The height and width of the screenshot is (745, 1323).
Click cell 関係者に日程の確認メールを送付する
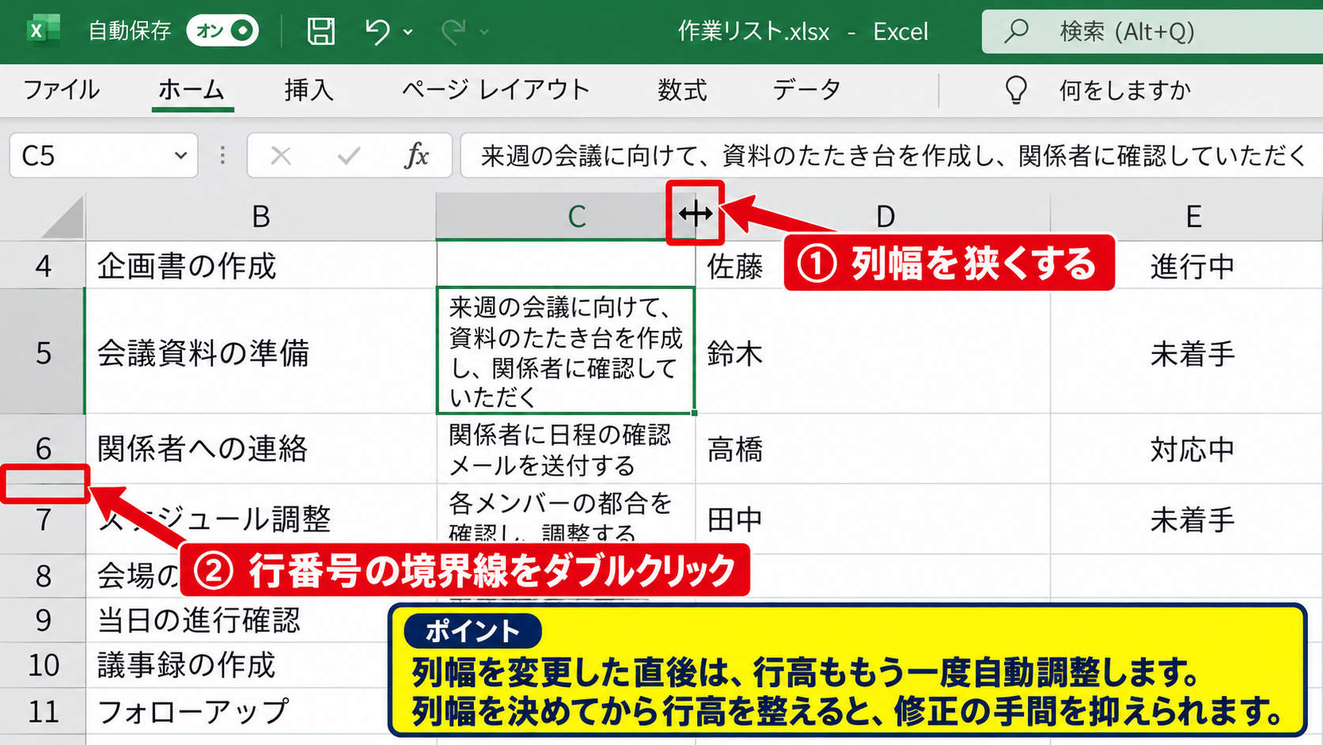click(x=566, y=449)
